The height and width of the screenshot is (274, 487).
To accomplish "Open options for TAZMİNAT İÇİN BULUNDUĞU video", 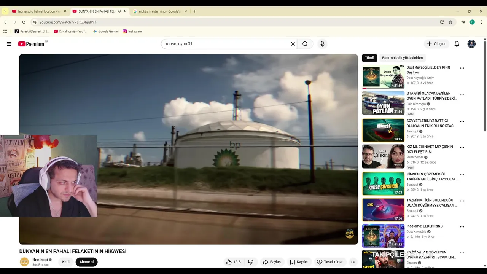I will point(462,201).
